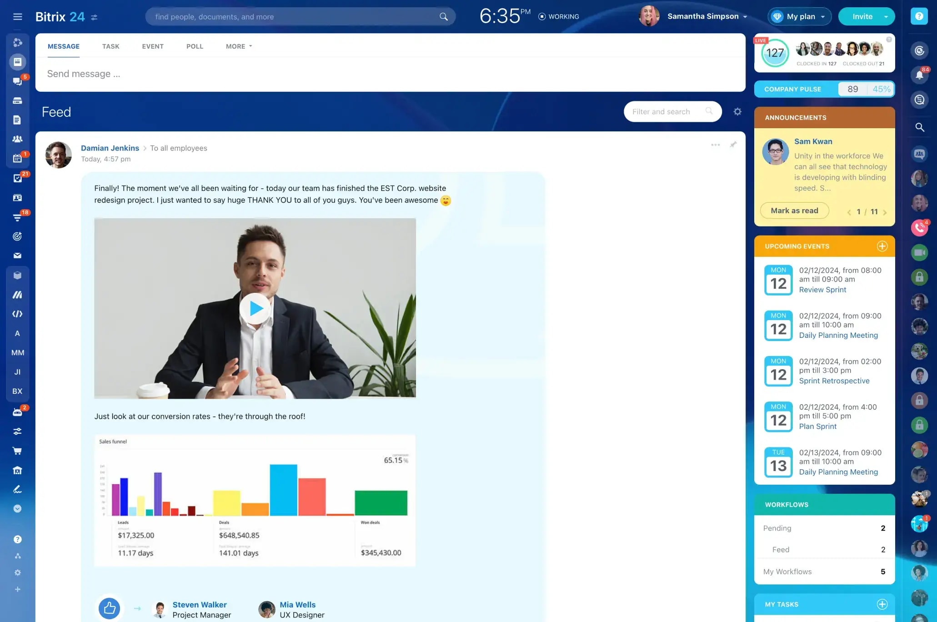Open feed settings gear icon
The height and width of the screenshot is (622, 937).
(x=737, y=112)
